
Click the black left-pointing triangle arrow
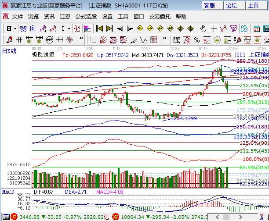(x=120, y=29)
